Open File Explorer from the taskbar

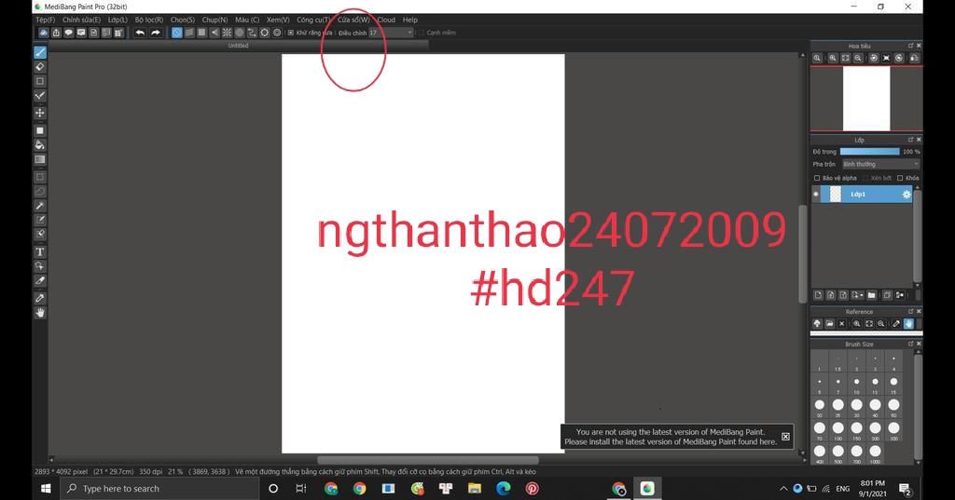(x=475, y=489)
